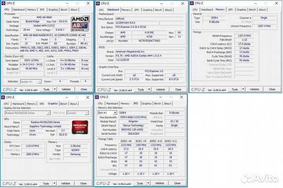Click the CPU-Z app icon in the CPU tab window title bar
The image size is (283, 188).
[3, 3]
